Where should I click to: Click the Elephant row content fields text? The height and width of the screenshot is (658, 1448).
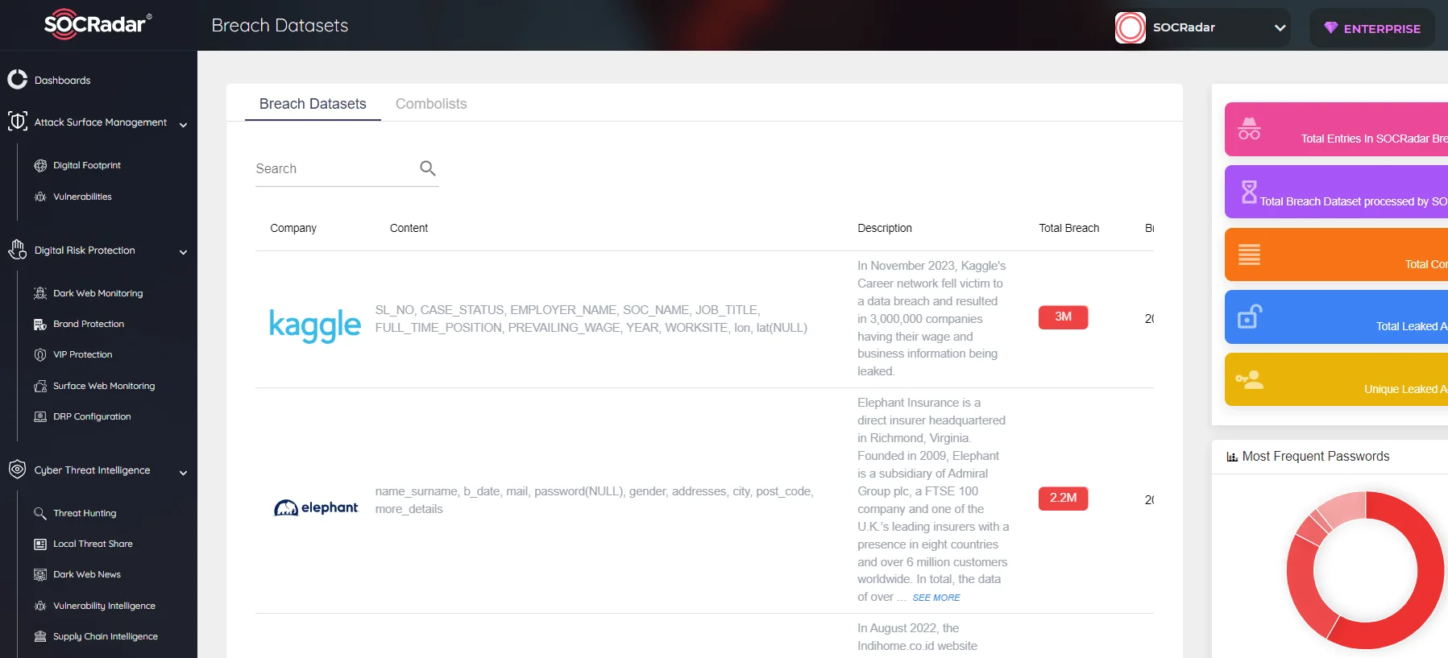(x=595, y=500)
